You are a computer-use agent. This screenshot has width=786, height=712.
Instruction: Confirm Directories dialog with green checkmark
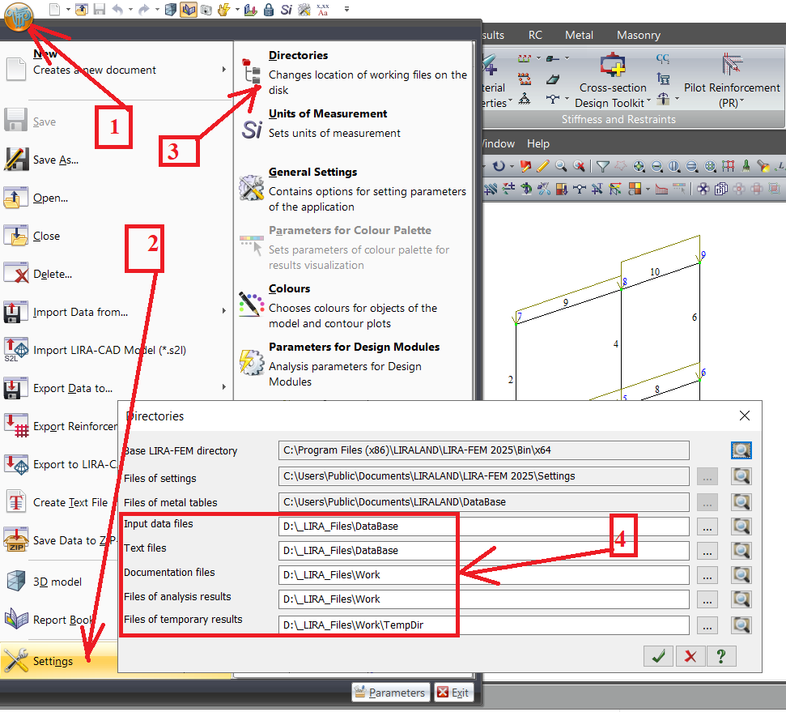click(658, 656)
